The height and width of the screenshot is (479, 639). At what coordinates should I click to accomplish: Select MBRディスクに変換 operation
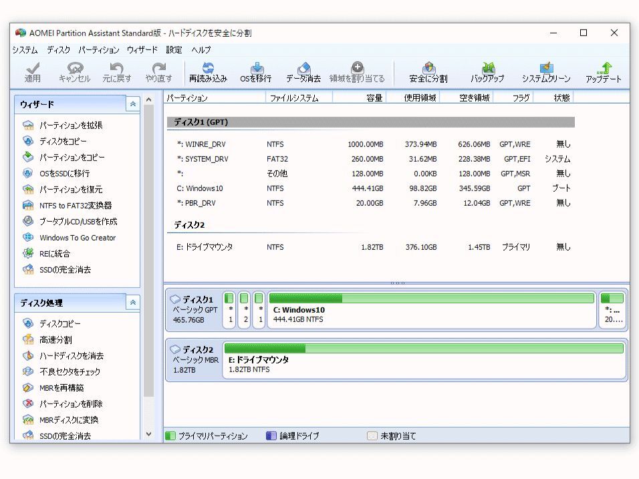(61, 420)
